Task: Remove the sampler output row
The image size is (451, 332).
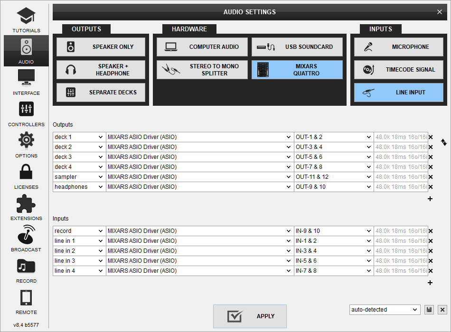Action: coord(431,177)
